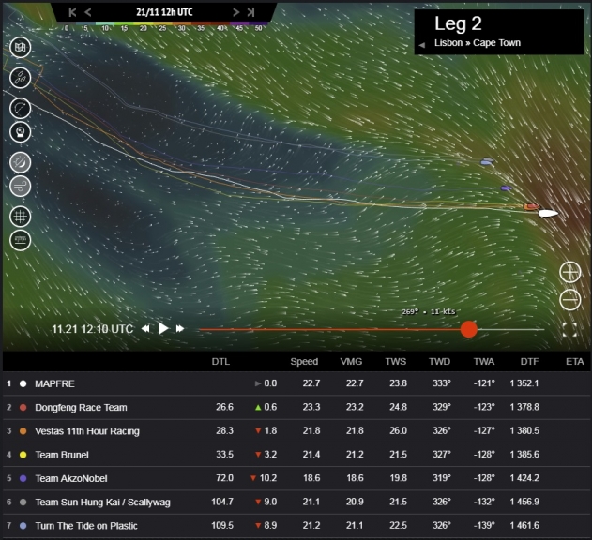The height and width of the screenshot is (540, 592).
Task: Select Turn The Tide on Plastic row
Action: tap(296, 526)
